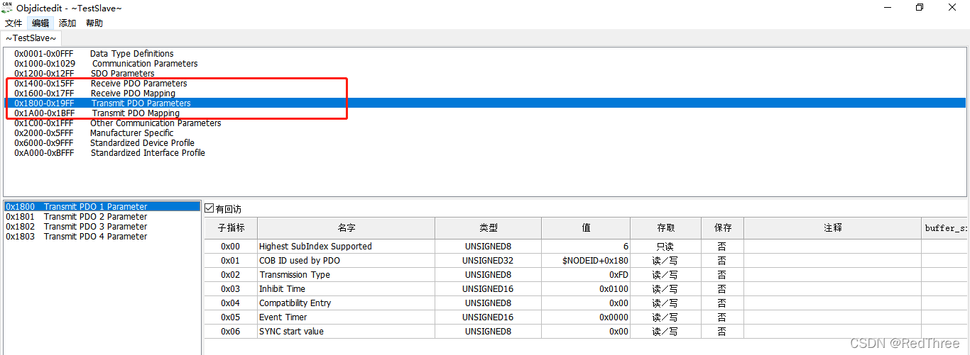
Task: Click Transmission Type name cell
Action: [x=346, y=275]
